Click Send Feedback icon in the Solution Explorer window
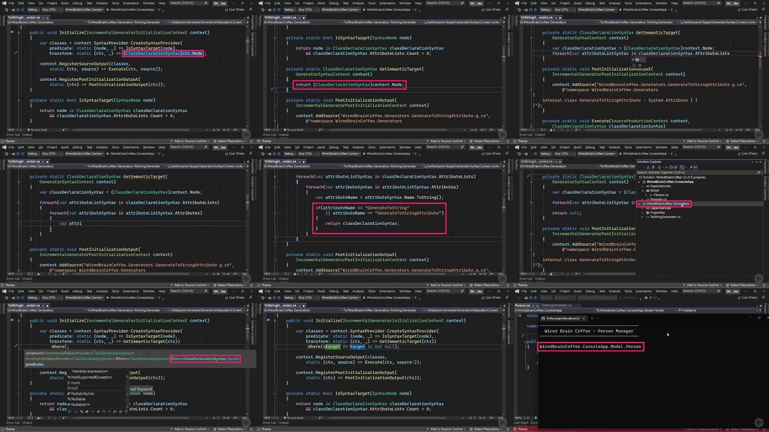This screenshot has height=432, width=769. click(x=763, y=153)
